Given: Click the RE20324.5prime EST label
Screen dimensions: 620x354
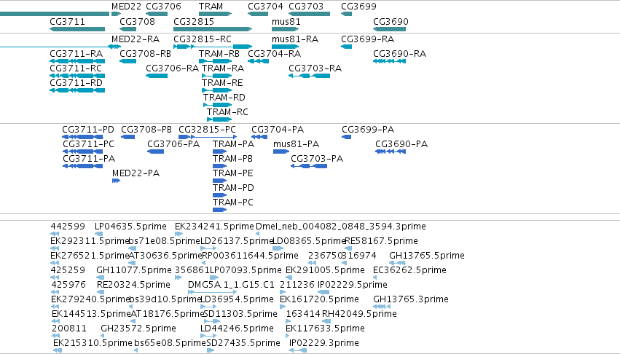Looking at the screenshot, I should point(133,285).
